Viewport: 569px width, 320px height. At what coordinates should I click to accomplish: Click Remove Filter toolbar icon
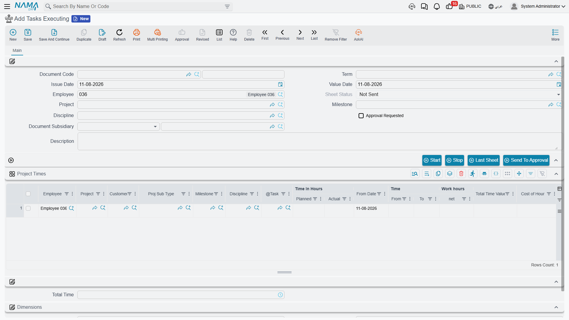[x=336, y=32]
